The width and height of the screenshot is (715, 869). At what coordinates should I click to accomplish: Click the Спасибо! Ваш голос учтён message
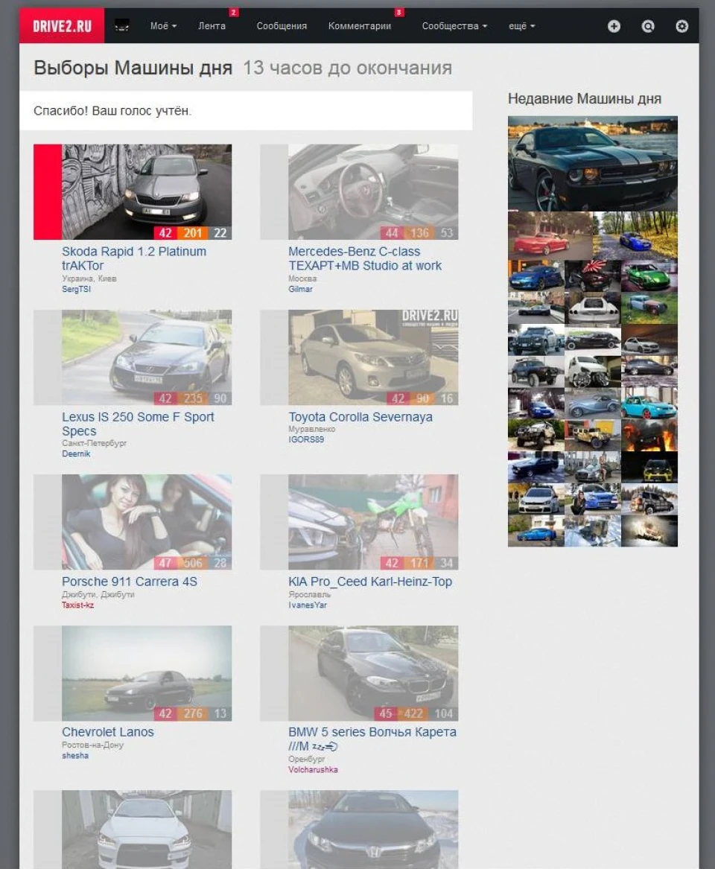(x=112, y=111)
